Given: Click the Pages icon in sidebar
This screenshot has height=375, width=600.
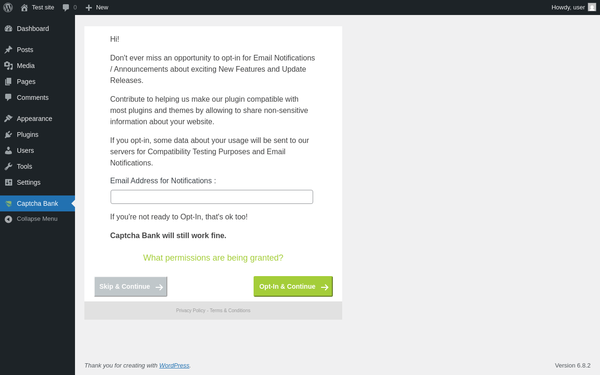Looking at the screenshot, I should (8, 82).
